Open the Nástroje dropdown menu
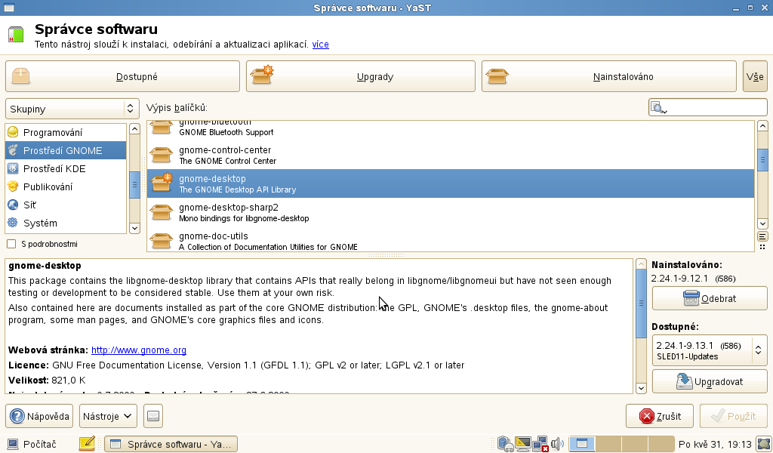 coord(108,416)
